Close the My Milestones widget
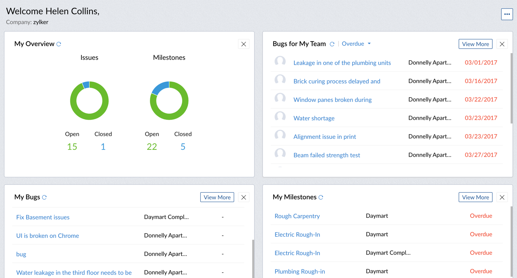The image size is (517, 278). pos(502,197)
